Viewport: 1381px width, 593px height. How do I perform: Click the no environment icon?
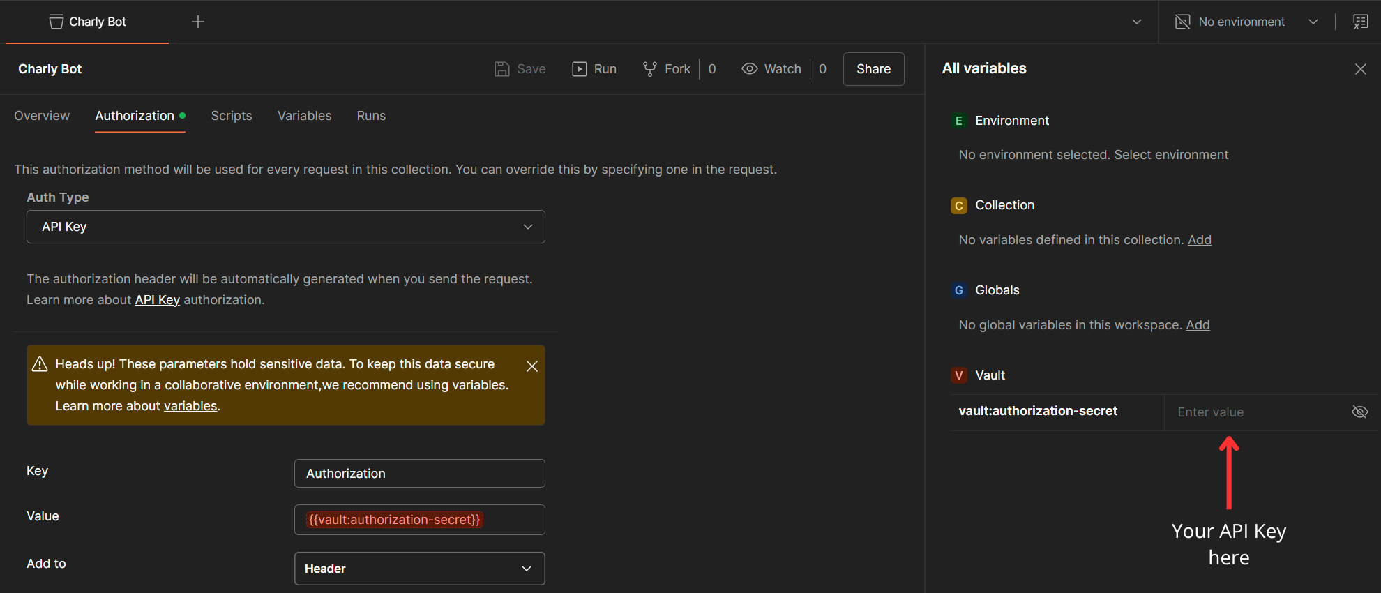pos(1183,22)
